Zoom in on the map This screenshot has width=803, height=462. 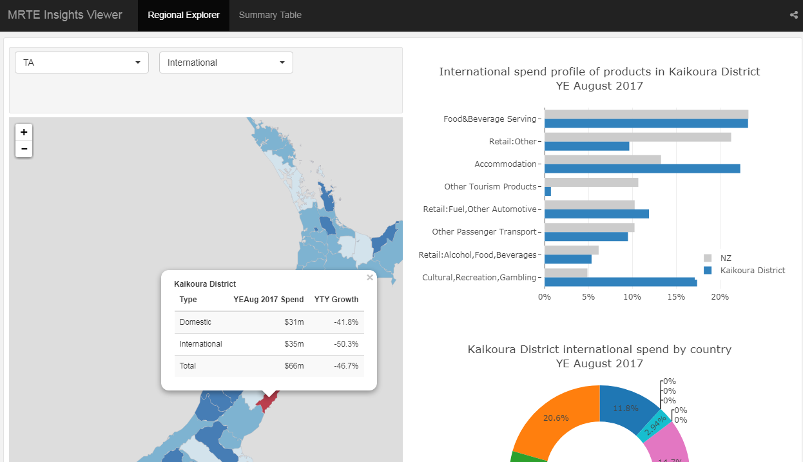[24, 132]
